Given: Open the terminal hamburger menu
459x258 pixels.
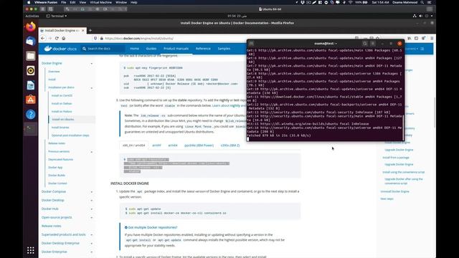Looking at the screenshot, I should (x=373, y=43).
